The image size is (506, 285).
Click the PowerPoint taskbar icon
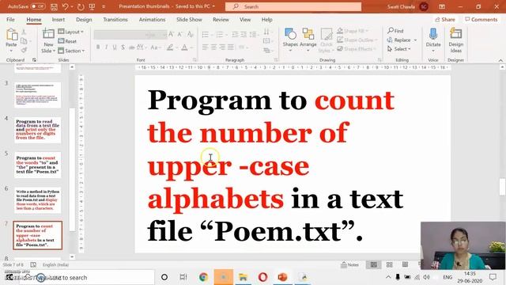[x=282, y=277]
